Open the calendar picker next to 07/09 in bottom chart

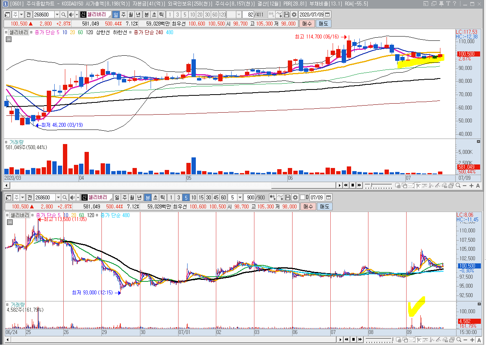tap(328, 197)
